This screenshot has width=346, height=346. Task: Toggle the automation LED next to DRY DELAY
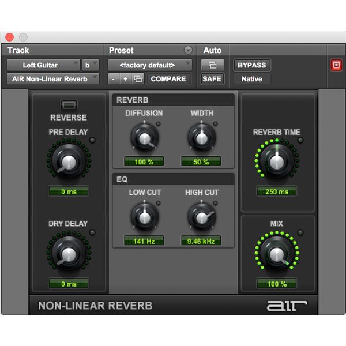(92, 232)
